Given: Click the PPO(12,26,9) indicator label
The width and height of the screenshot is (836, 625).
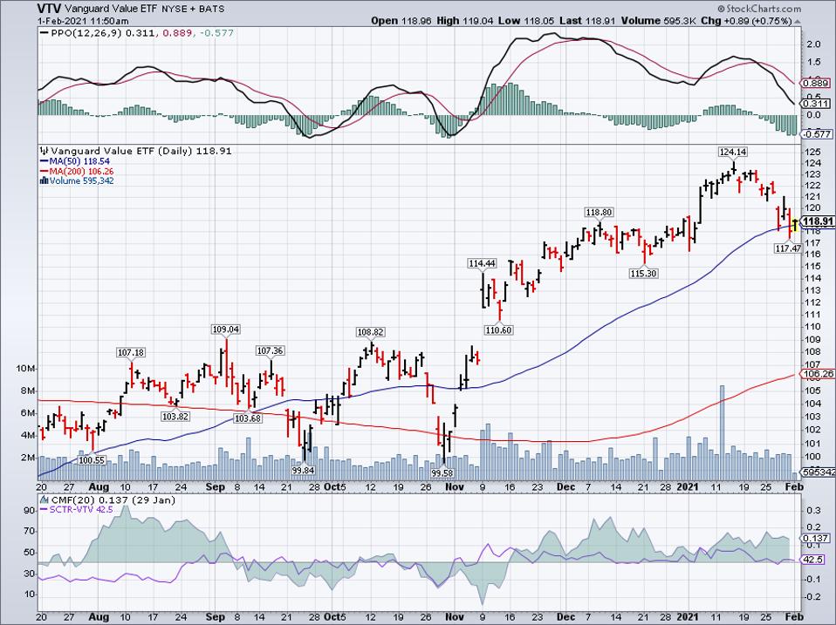Looking at the screenshot, I should click(87, 33).
